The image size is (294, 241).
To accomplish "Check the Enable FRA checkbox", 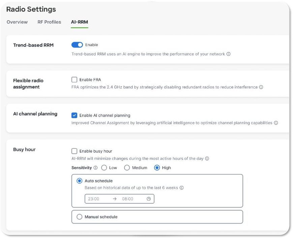I will click(75, 80).
